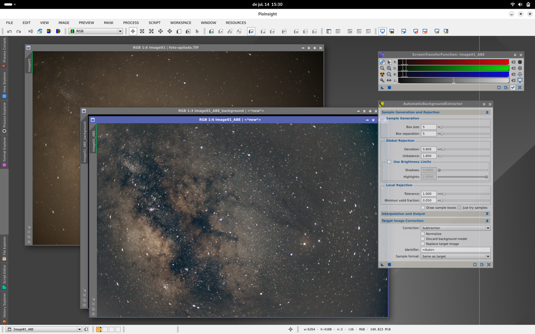Open the Image01_ABE view selector dropdown at bottom
535x334 pixels.
44,329
